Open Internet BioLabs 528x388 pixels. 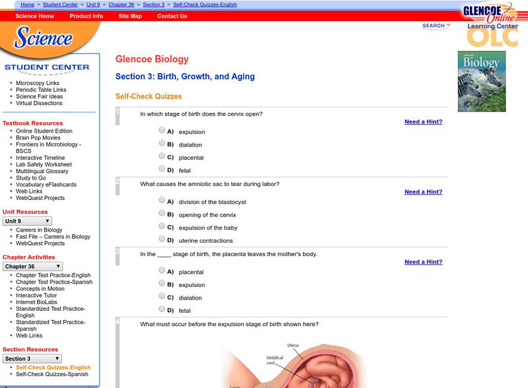pyautogui.click(x=36, y=302)
